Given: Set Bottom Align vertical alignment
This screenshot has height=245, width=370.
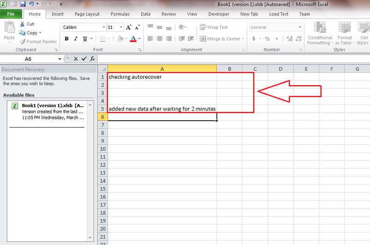Looking at the screenshot, I should pos(169,27).
